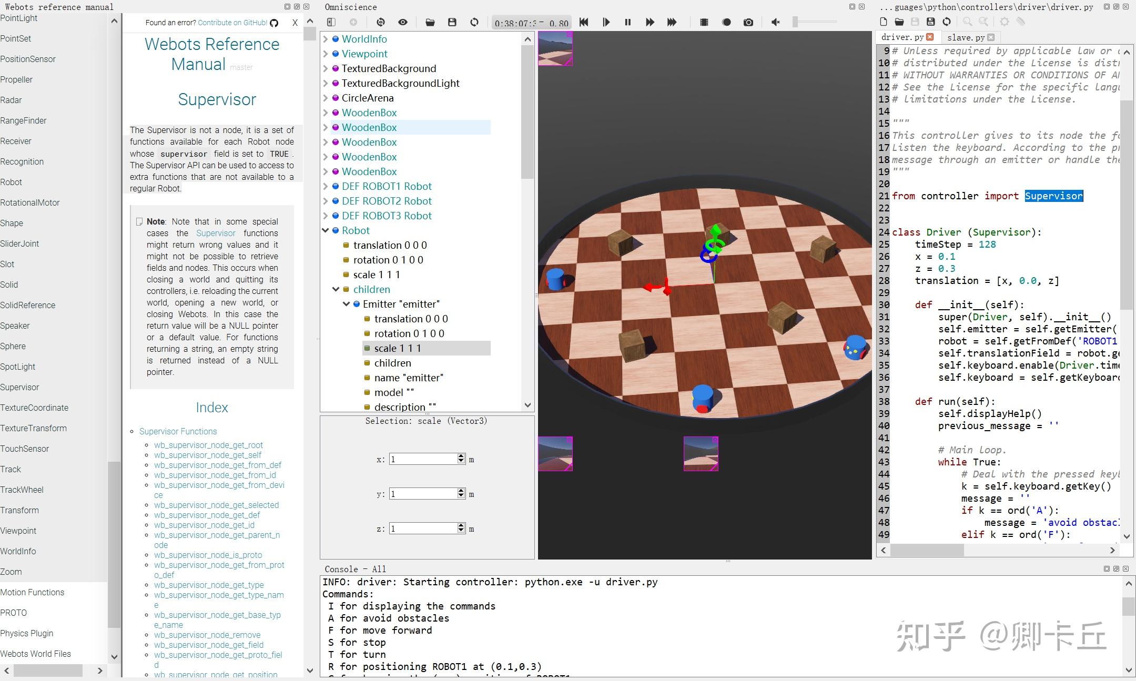This screenshot has width=1136, height=681.
Task: Run simulation at fastest speed
Action: click(672, 22)
